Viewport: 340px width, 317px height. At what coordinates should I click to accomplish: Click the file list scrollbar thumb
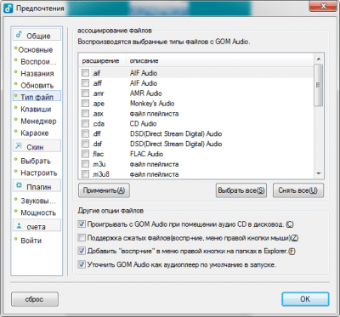point(319,85)
